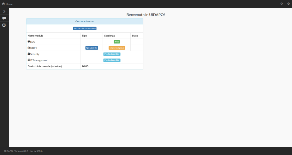Open the settings gear icon
This screenshot has width=292, height=155.
[282, 4]
